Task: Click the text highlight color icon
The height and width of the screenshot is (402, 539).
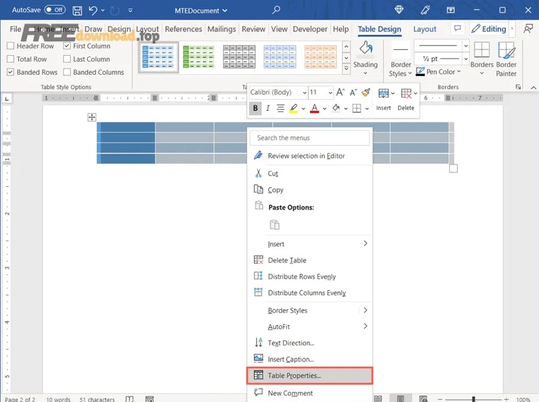Action: (293, 108)
